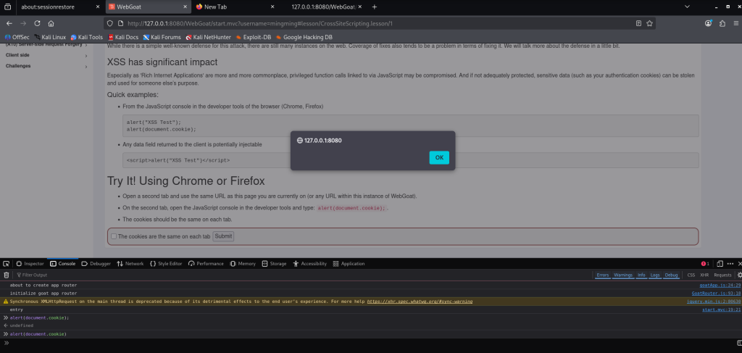Image resolution: width=742 pixels, height=353 pixels.
Task: Expand the Client side sidebar category
Action: tap(46, 55)
